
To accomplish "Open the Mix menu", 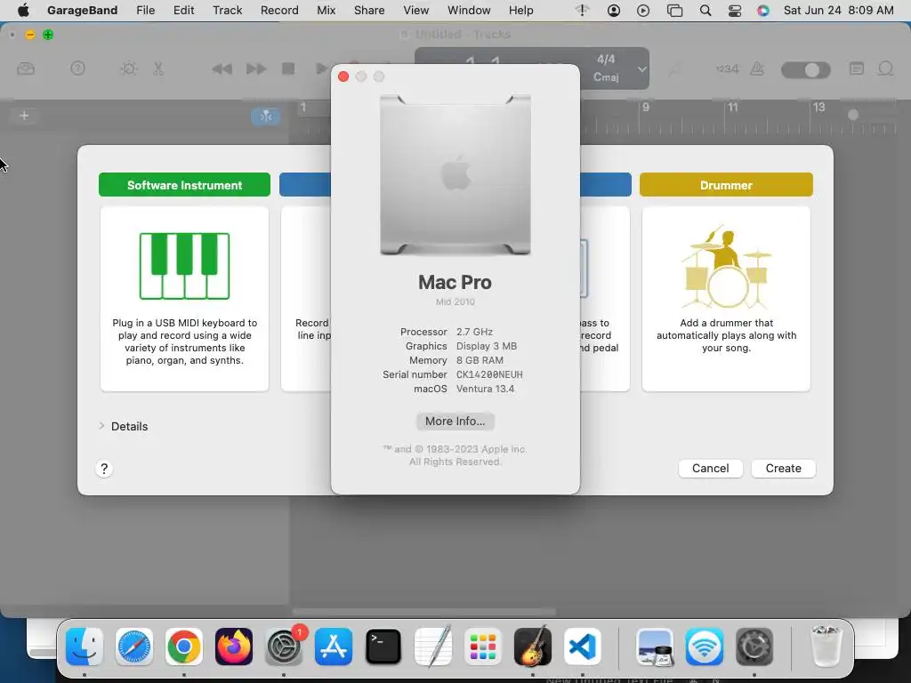I will 326,10.
